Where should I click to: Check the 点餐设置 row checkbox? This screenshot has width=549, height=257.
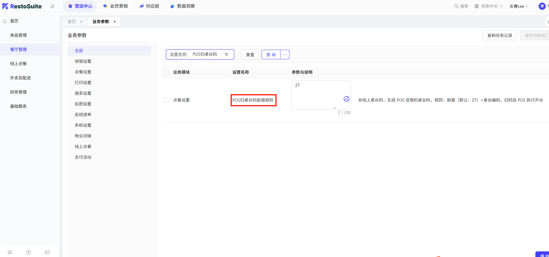coord(166,100)
